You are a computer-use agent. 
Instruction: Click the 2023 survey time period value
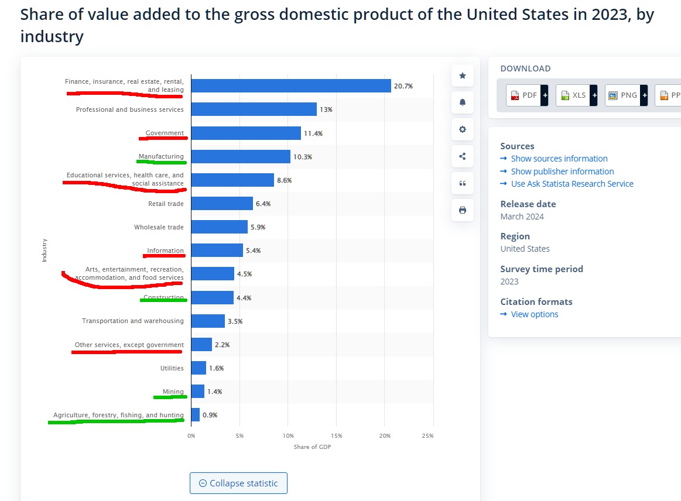click(x=509, y=282)
